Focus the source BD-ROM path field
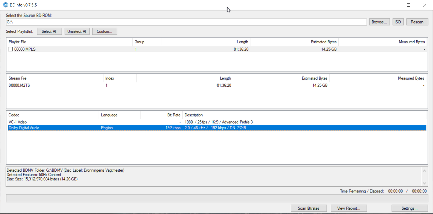 coord(186,22)
